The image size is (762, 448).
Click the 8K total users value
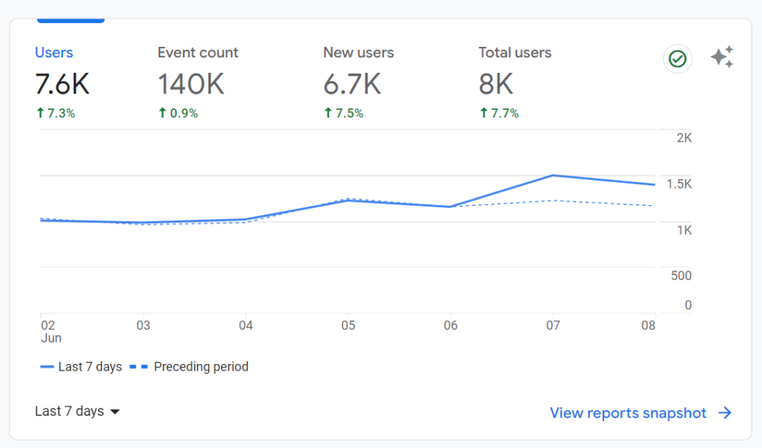tap(496, 84)
